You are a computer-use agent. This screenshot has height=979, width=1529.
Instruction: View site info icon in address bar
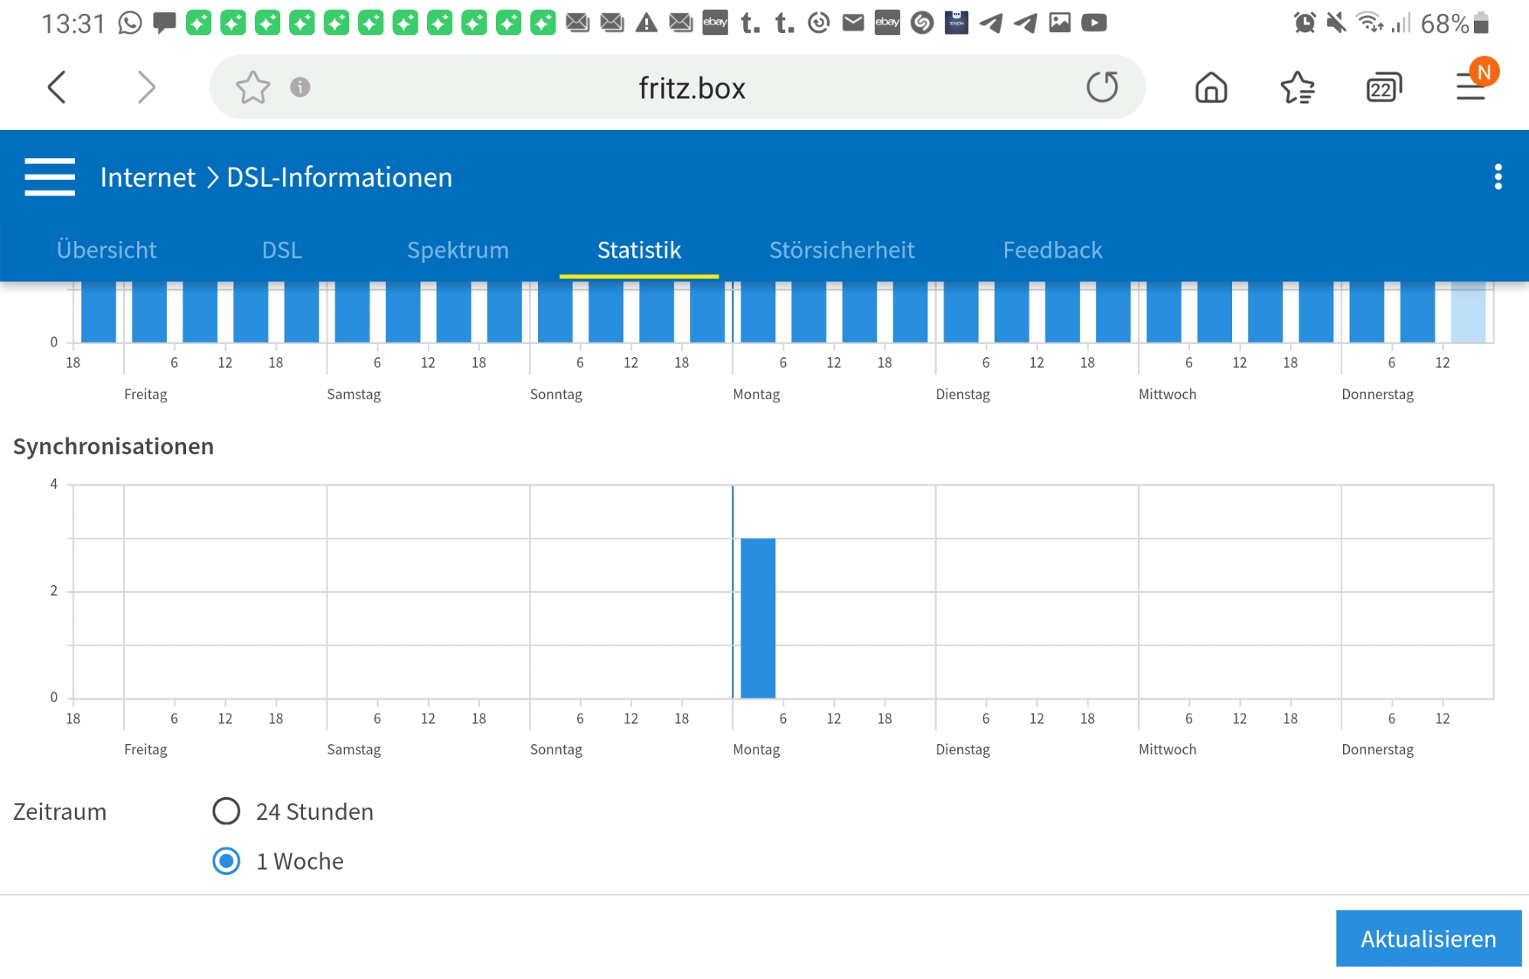coord(300,87)
